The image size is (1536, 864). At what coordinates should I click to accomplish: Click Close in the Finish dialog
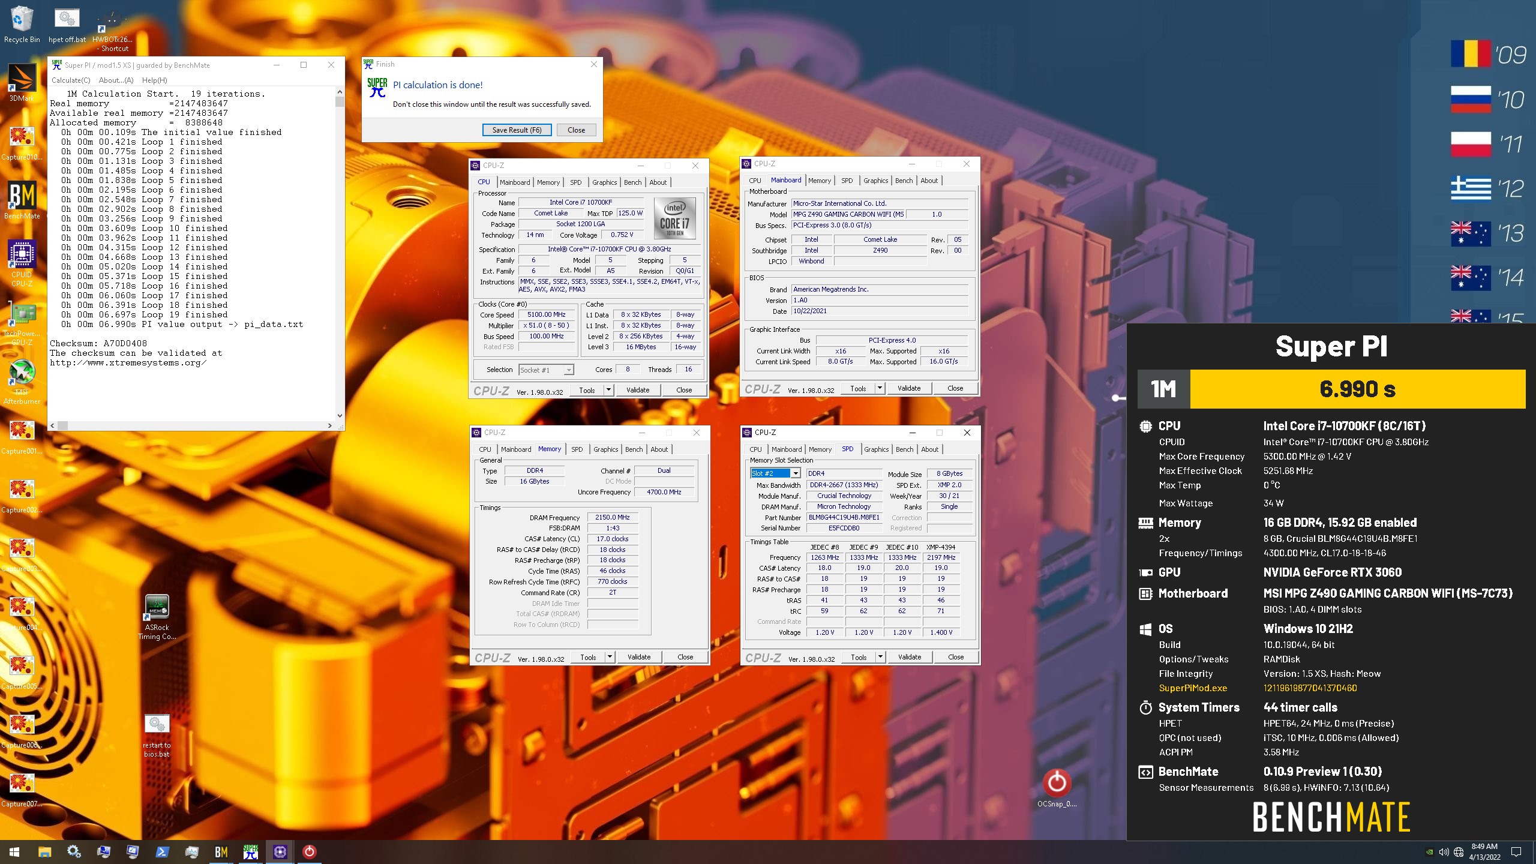click(x=576, y=130)
